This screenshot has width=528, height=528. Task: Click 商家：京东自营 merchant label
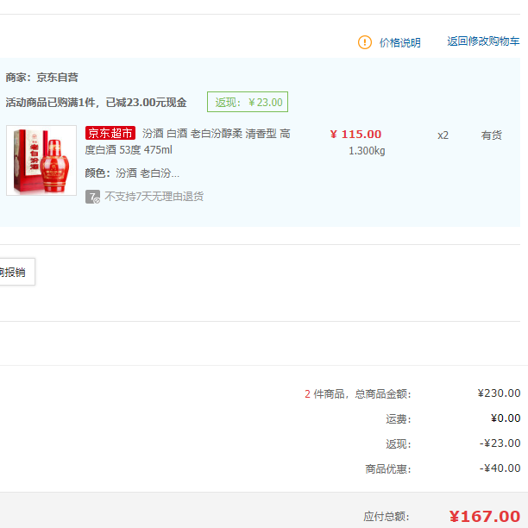tap(41, 78)
